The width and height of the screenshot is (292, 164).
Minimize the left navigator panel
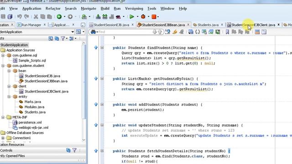point(83,25)
